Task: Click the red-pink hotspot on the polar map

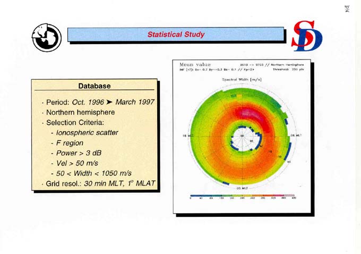Action: 248,113
